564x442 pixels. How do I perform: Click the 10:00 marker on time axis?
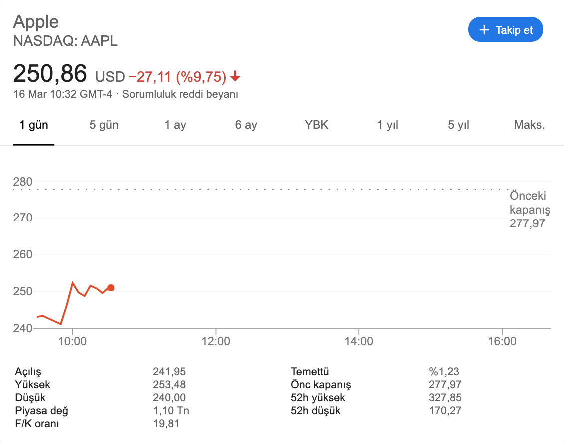[x=73, y=341]
